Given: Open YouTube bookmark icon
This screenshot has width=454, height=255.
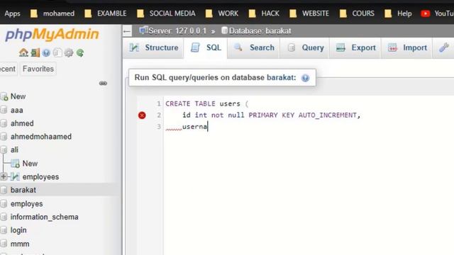Looking at the screenshot, I should pos(425,13).
